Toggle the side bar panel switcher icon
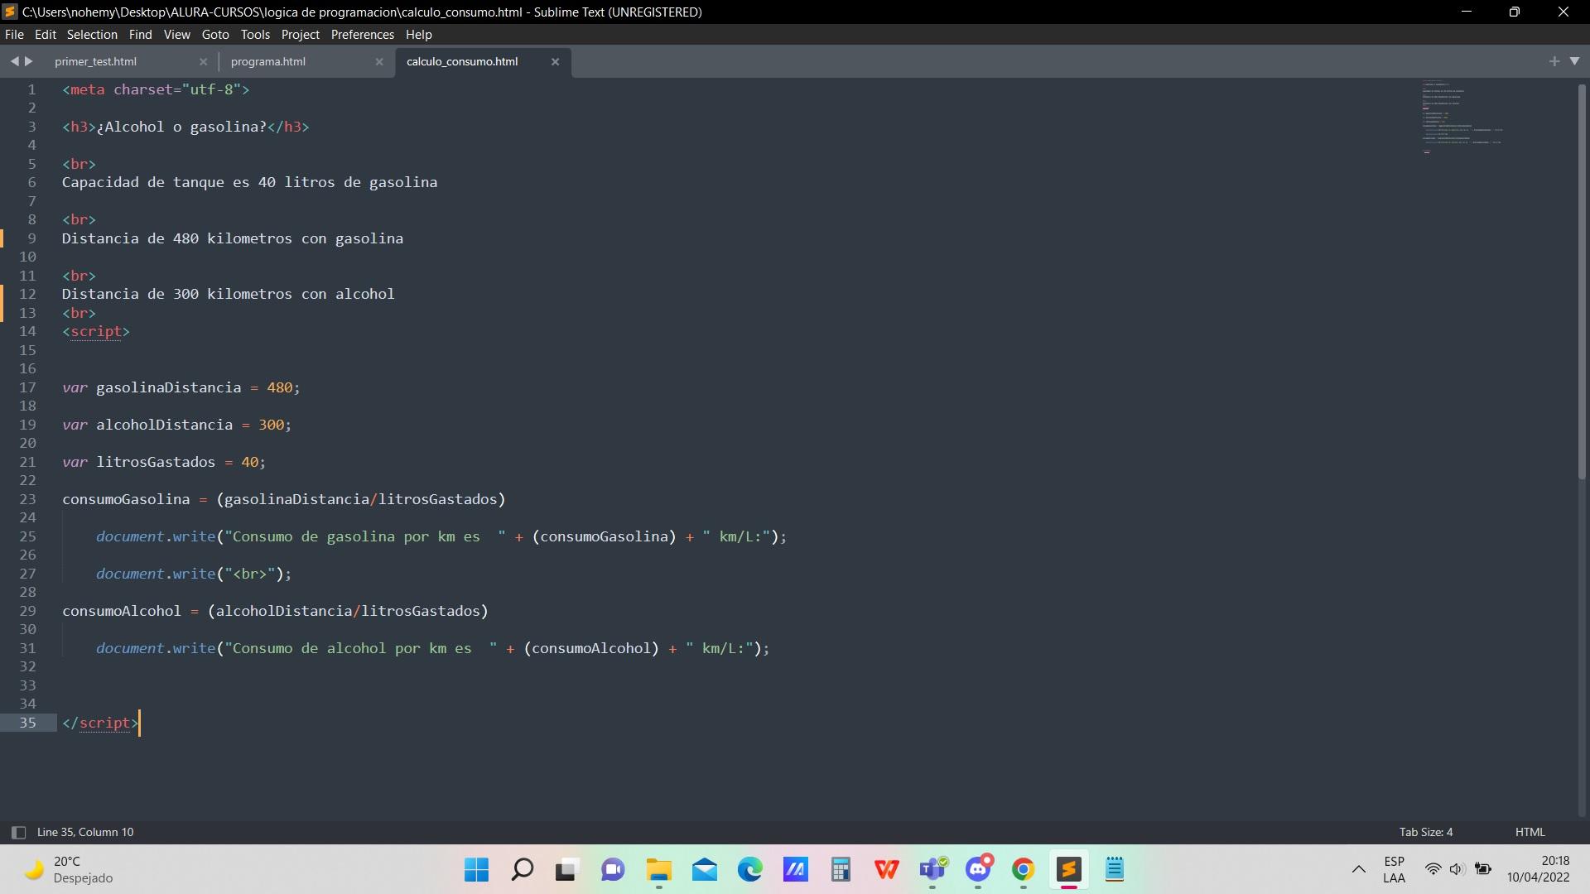Viewport: 1590px width, 894px height. coord(18,833)
